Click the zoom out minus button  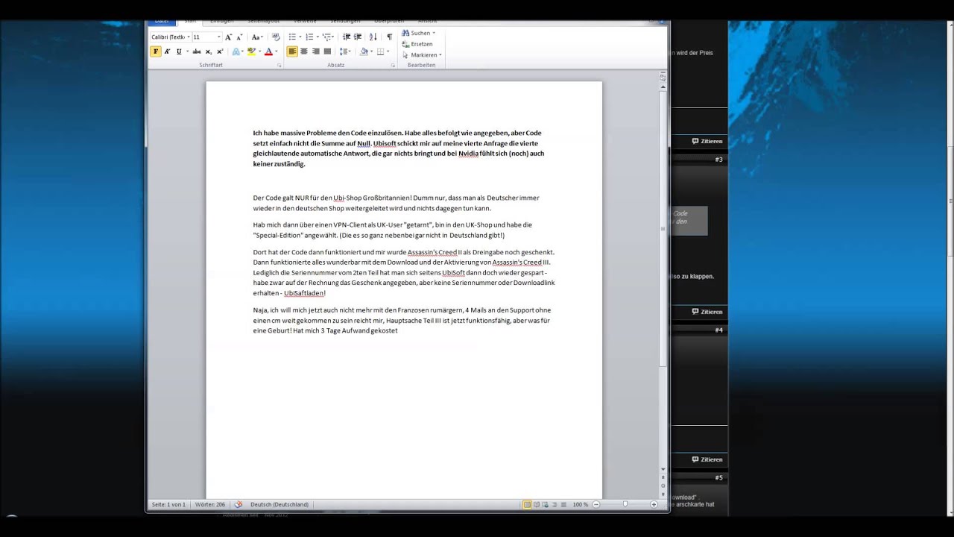coord(596,504)
